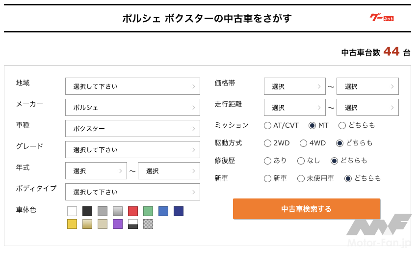The height and width of the screenshot is (253, 417).
Task: Select the red body color swatch
Action: tap(133, 211)
